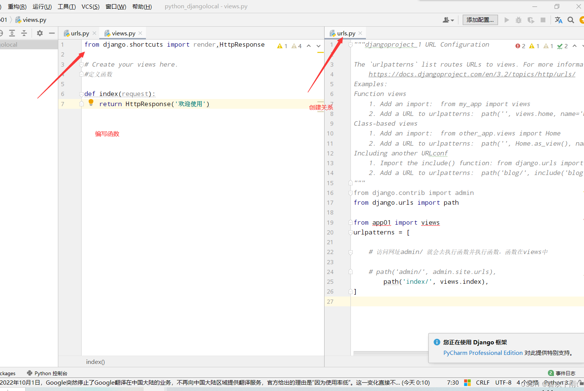Open the user account icon dropdown

448,20
